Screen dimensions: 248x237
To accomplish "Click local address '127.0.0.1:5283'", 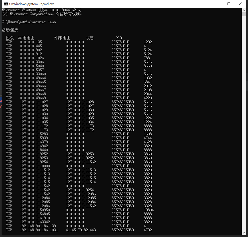I will pyautogui.click(x=34, y=134).
